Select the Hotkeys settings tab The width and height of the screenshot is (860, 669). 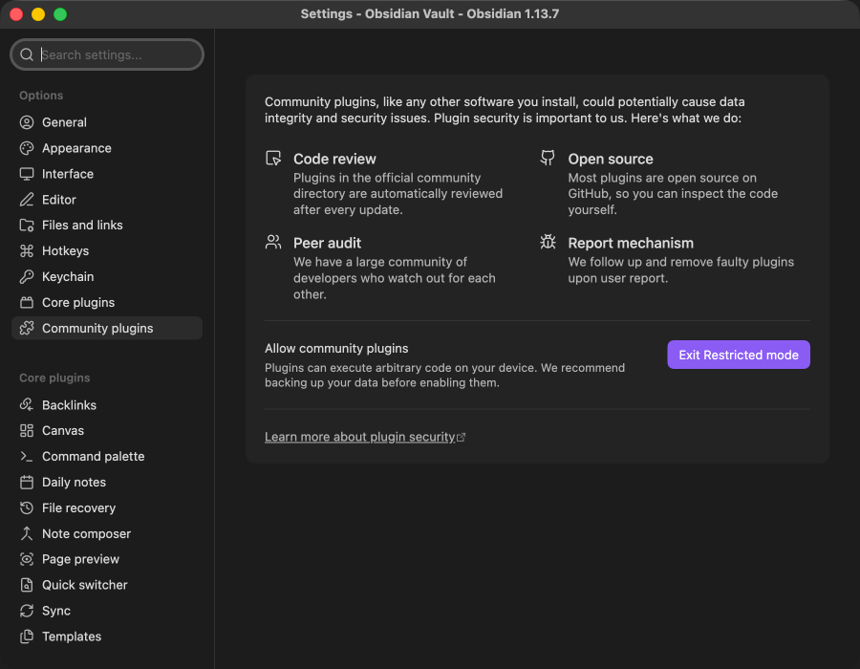pos(107,251)
